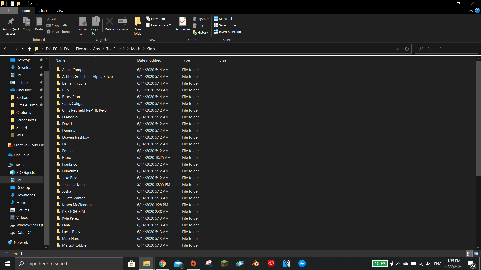Image resolution: width=481 pixels, height=270 pixels.
Task: Open Messenger from taskbar
Action: pos(302,264)
